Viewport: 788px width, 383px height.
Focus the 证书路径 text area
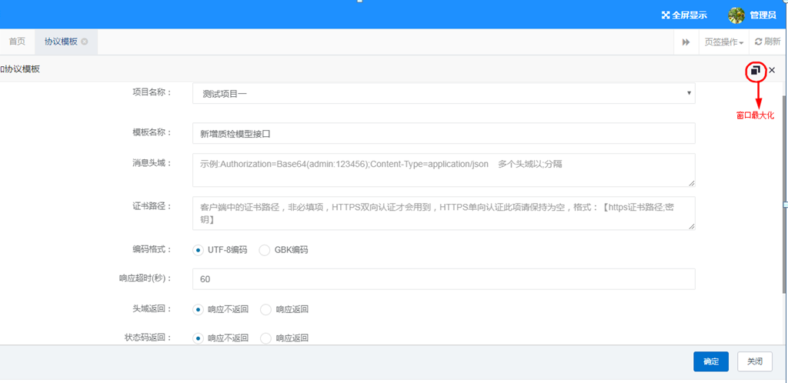point(444,213)
